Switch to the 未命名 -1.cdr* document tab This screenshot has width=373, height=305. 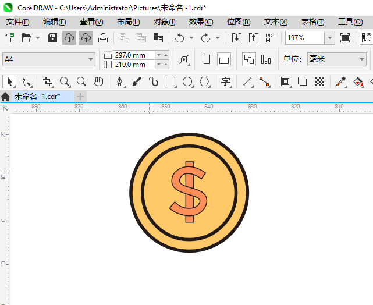pos(43,97)
